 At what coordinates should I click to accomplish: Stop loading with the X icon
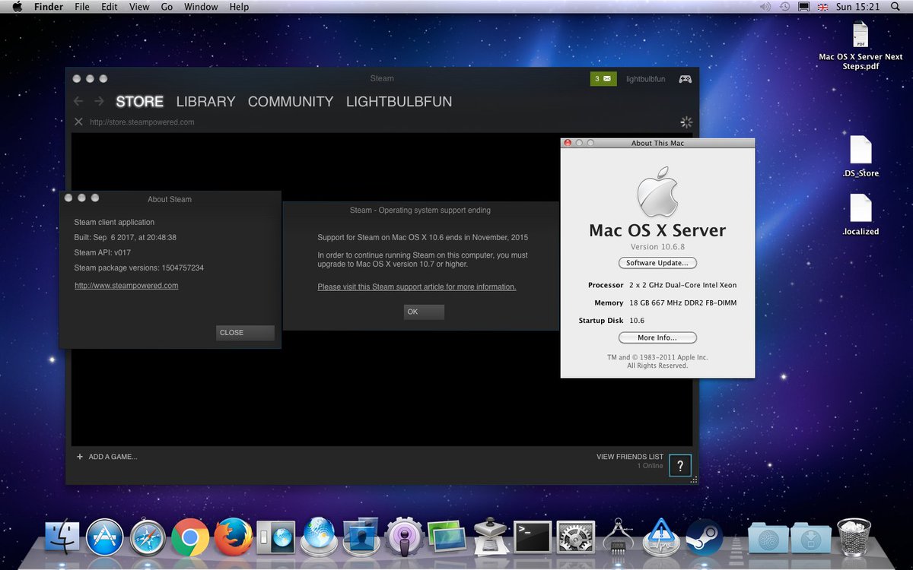[x=78, y=122]
